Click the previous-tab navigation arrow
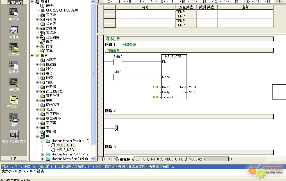286x181 pixels. pyautogui.click(x=105, y=159)
